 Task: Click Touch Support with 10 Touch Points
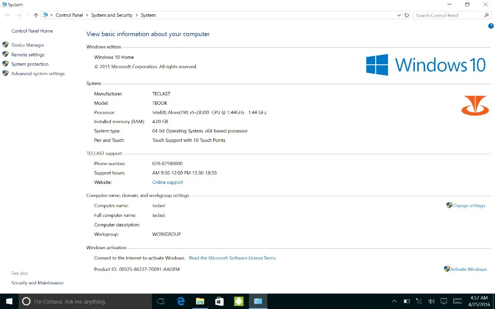tap(189, 140)
